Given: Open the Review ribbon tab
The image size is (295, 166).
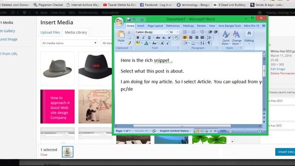Looking at the screenshot, I should coord(201,26).
